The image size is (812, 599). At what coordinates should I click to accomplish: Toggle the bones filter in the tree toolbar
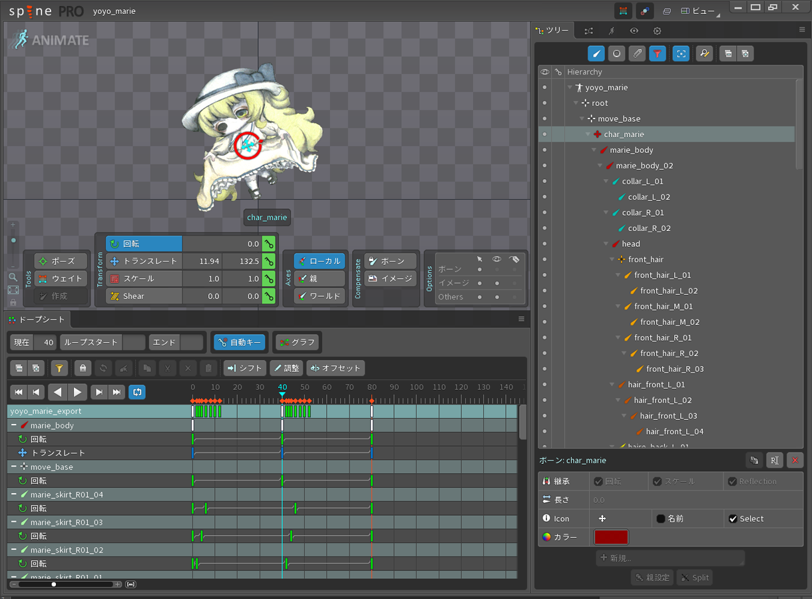pyautogui.click(x=596, y=54)
